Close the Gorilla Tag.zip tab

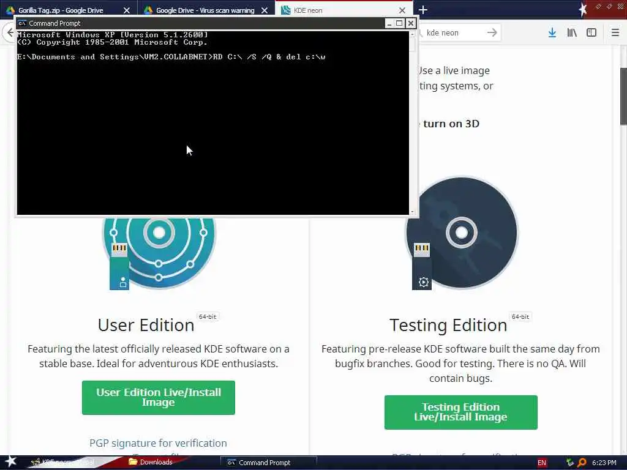[x=127, y=10]
